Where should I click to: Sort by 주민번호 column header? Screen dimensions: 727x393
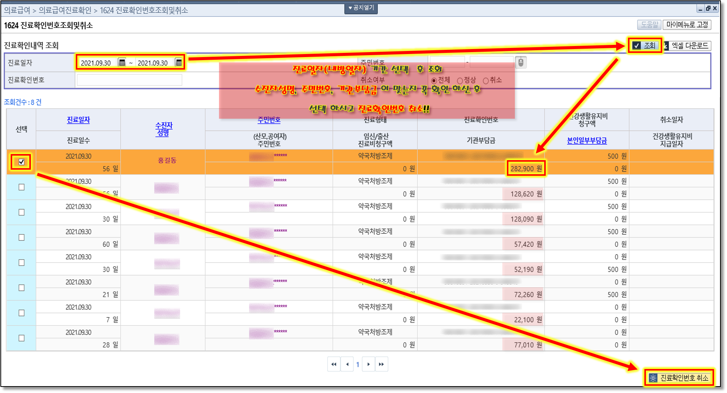[x=269, y=120]
